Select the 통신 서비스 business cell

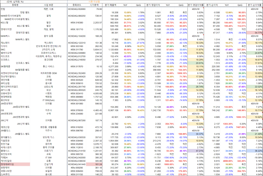pos(48,66)
